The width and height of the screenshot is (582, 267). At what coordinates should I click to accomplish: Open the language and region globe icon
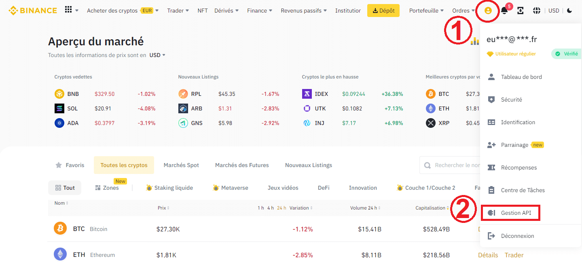pos(536,11)
